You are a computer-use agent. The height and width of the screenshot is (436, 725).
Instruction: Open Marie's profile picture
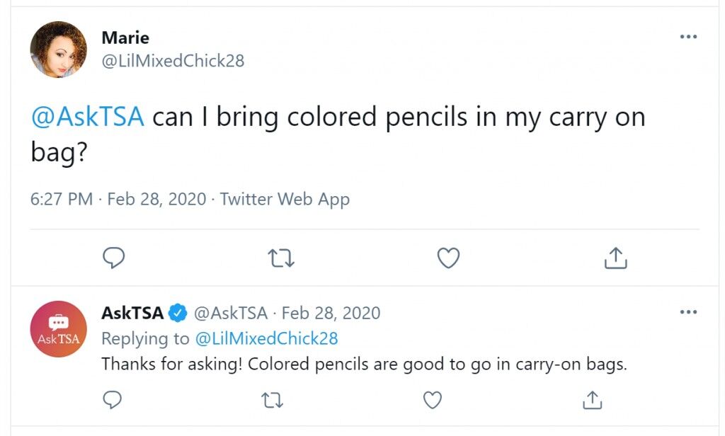pyautogui.click(x=58, y=50)
